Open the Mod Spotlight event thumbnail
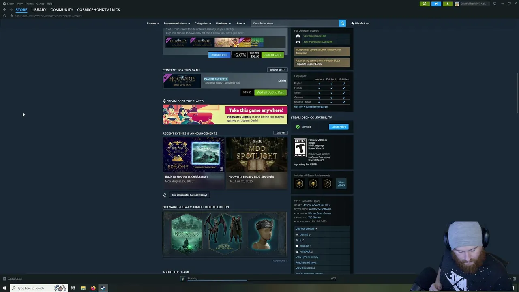The image size is (519, 292). point(257,155)
